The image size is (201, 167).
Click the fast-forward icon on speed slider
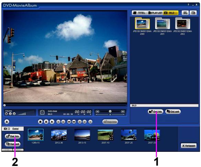tap(123, 111)
